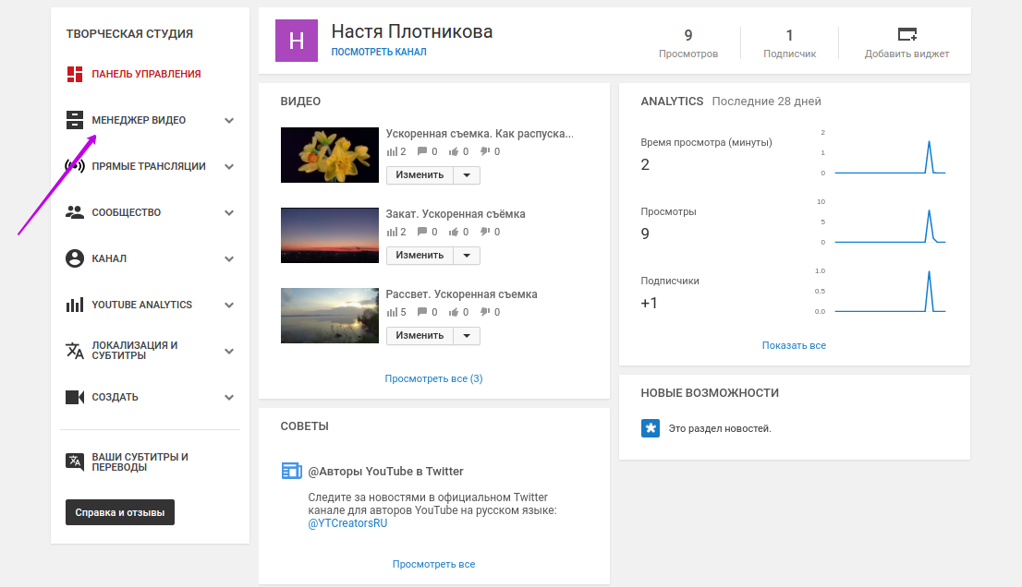Image resolution: width=1022 pixels, height=587 pixels.
Task: Select Сообщество menu item
Action: tap(126, 213)
